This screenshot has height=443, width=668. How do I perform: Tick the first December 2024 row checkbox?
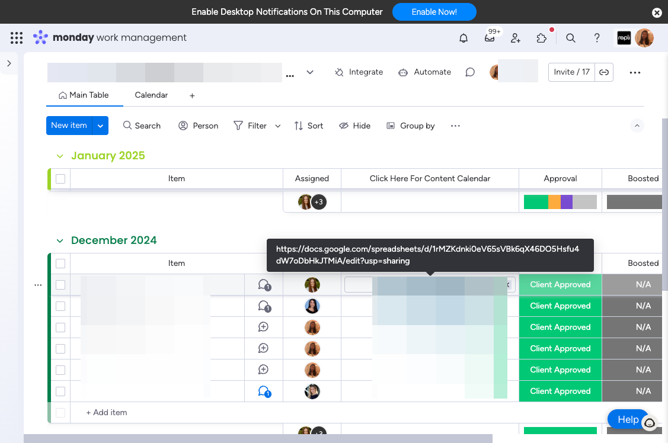pos(60,285)
